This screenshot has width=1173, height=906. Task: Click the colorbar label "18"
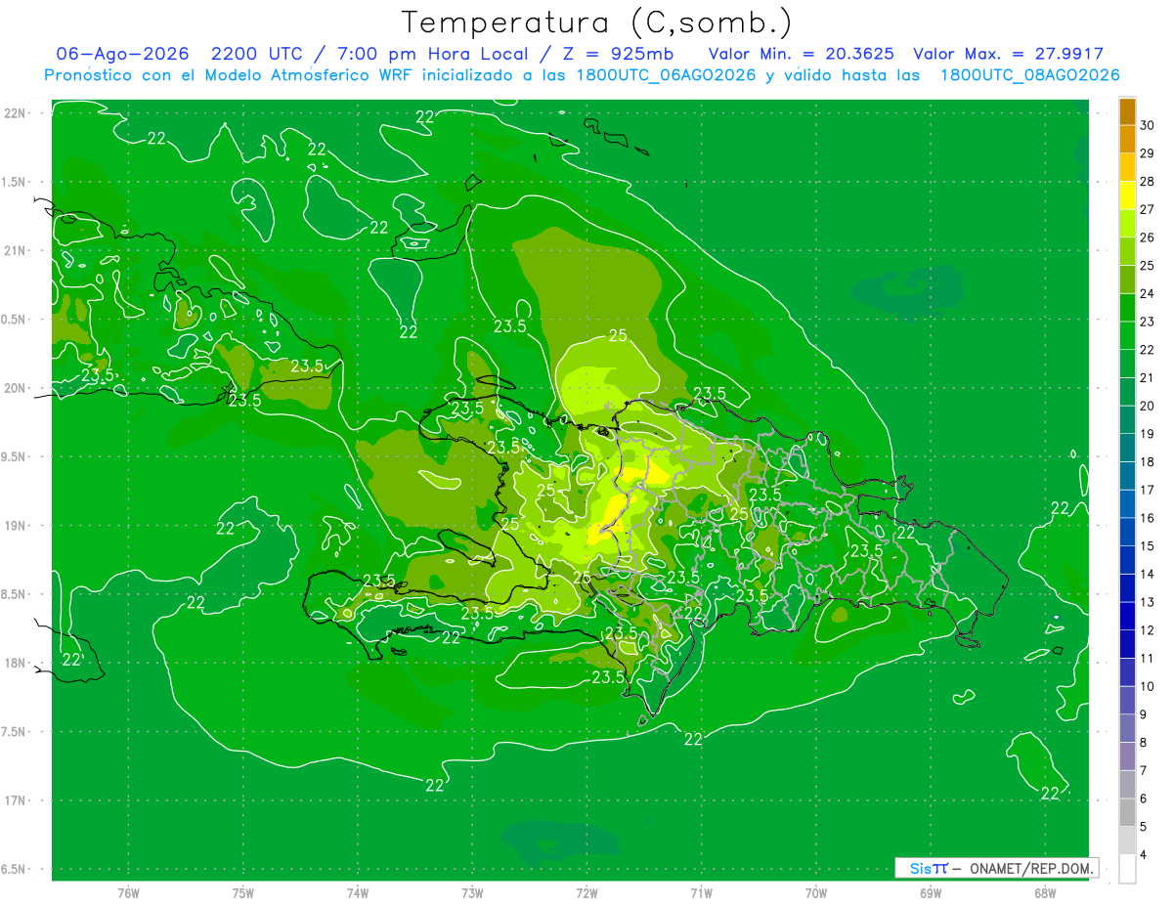pos(1148,462)
